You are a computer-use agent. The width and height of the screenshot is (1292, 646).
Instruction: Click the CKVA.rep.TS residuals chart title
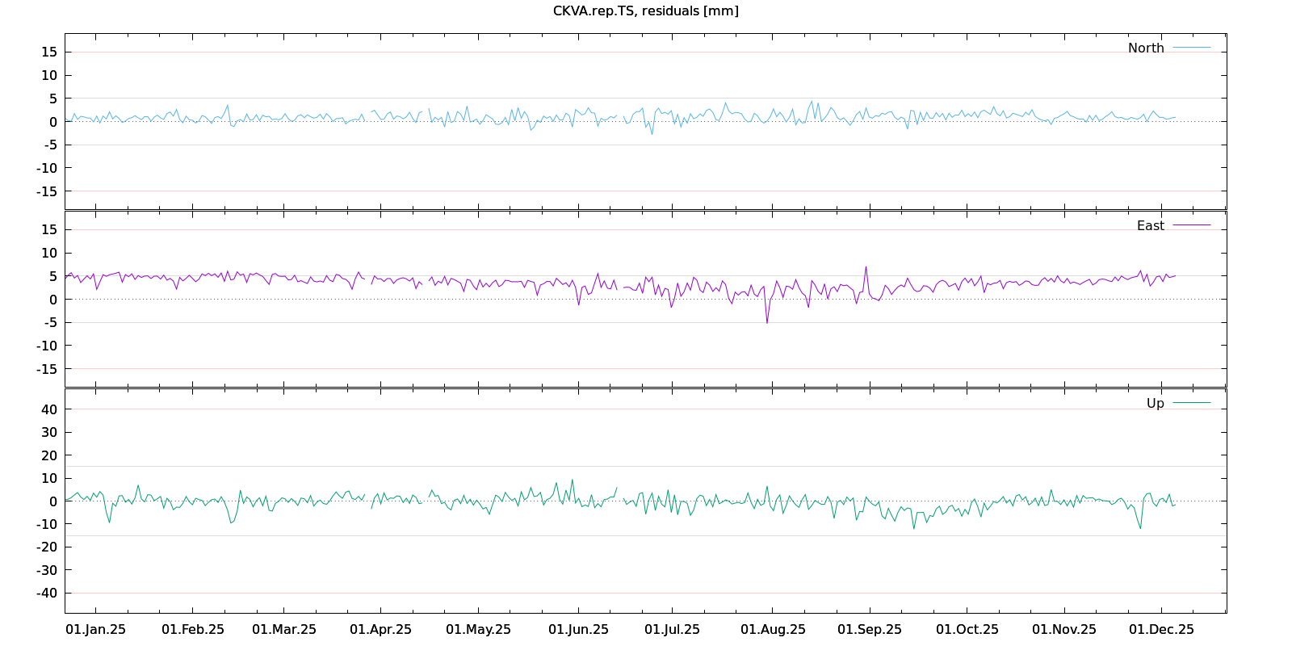(645, 10)
